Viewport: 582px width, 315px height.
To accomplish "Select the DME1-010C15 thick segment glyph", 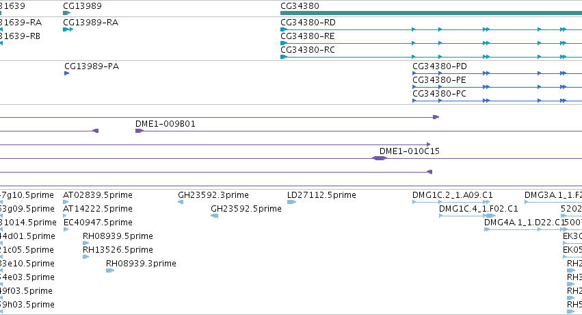I will tap(380, 158).
